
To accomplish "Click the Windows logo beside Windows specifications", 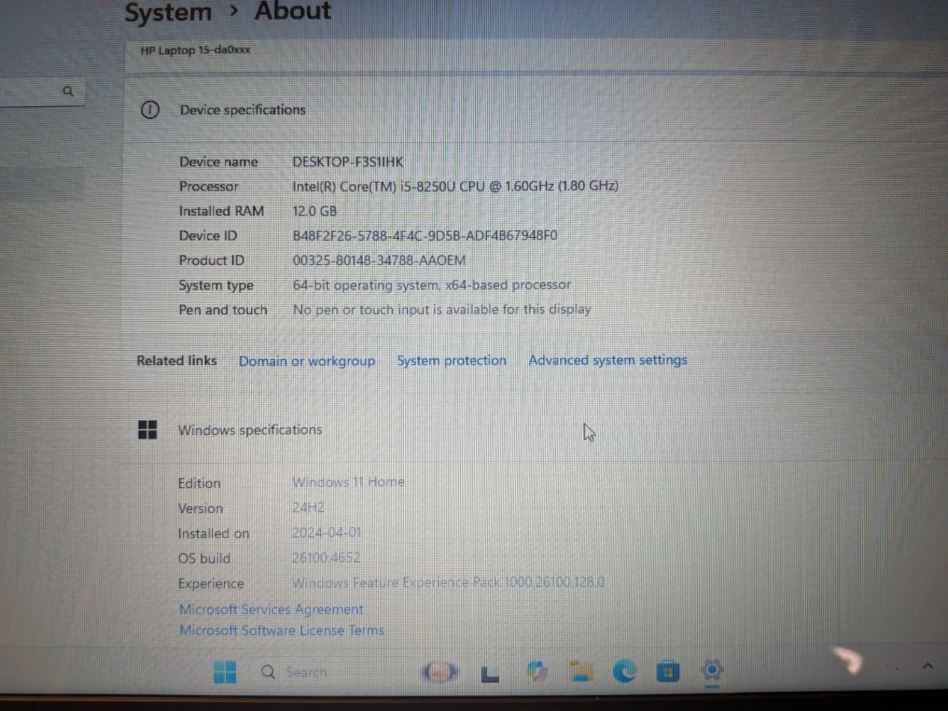I will pyautogui.click(x=147, y=430).
